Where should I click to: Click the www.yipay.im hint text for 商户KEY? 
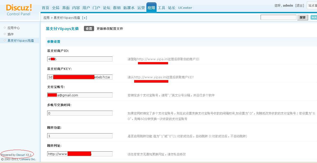[x=150, y=77]
